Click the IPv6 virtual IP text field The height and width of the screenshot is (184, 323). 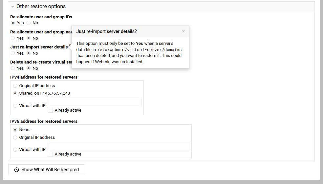point(118,146)
